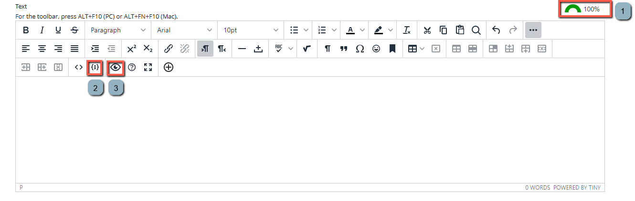This screenshot has height=201, width=635.
Task: Click the three-dots more options button
Action: coord(533,30)
